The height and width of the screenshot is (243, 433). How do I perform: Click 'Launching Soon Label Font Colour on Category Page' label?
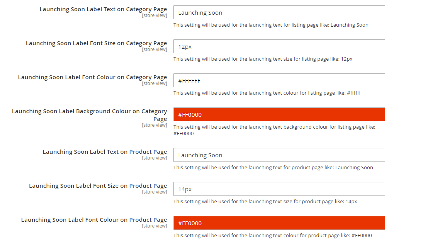92,77
